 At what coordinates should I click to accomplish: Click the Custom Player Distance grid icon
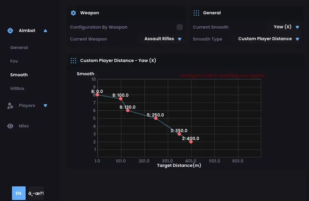coord(73,61)
